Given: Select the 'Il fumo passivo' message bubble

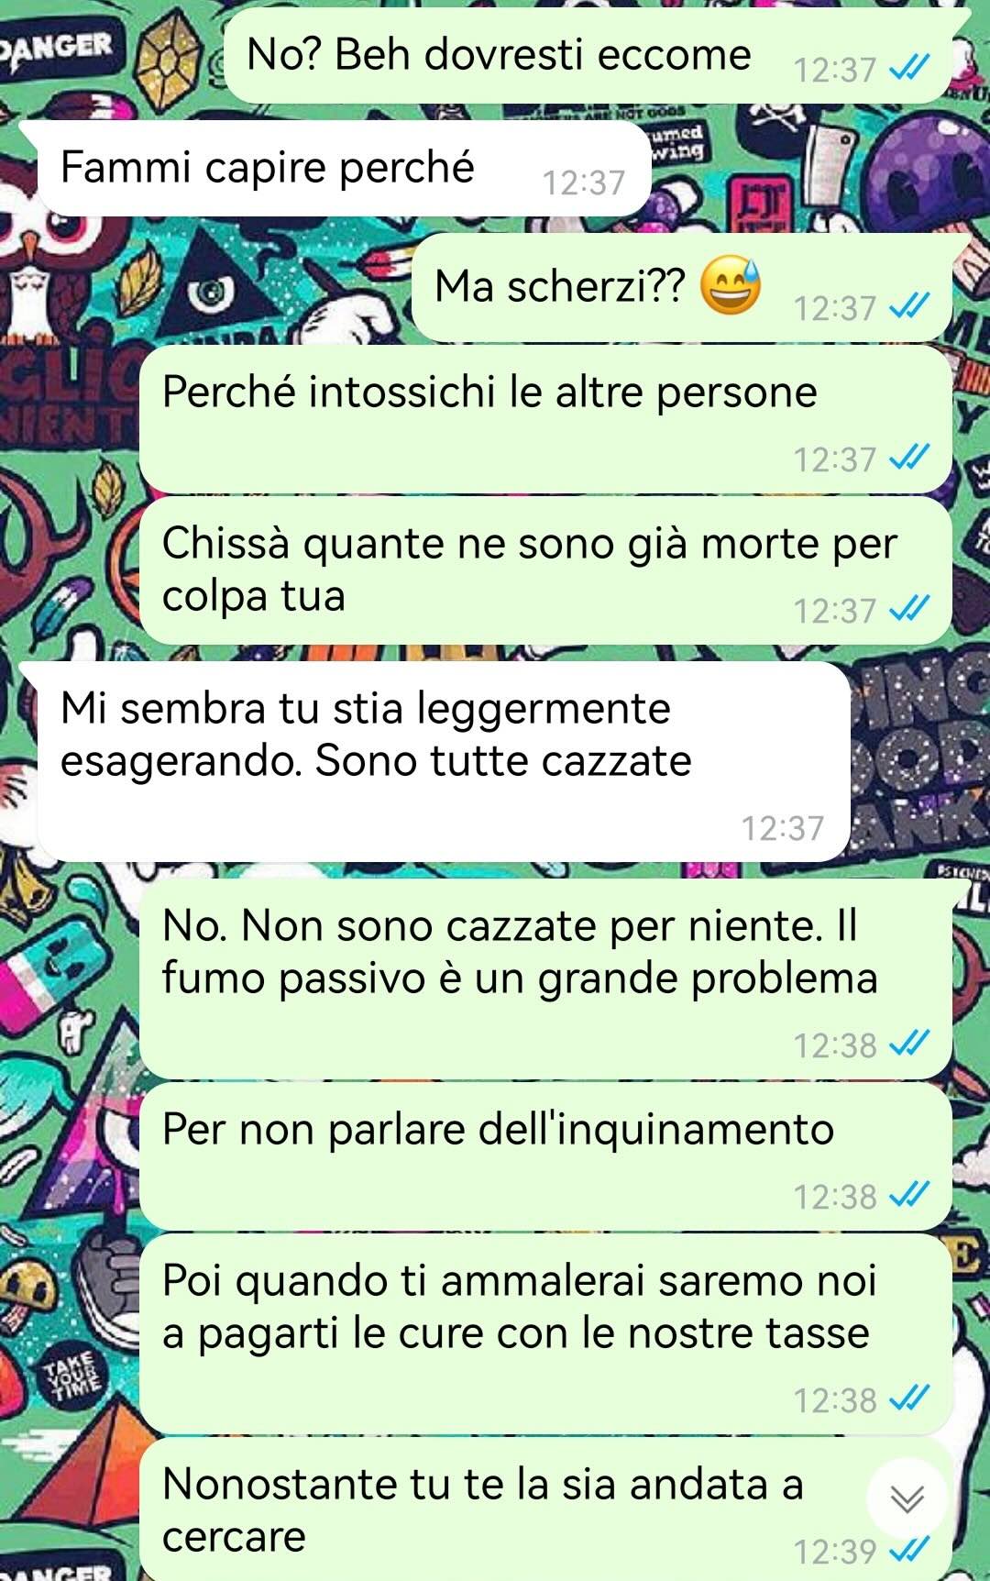Looking at the screenshot, I should [545, 979].
